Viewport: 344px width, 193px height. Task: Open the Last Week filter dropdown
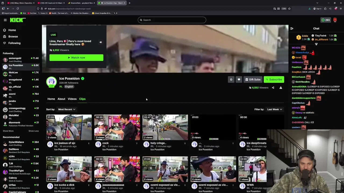pyautogui.click(x=274, y=109)
